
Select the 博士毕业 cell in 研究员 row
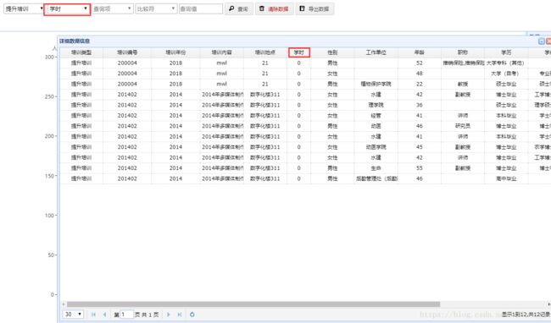pyautogui.click(x=506, y=126)
